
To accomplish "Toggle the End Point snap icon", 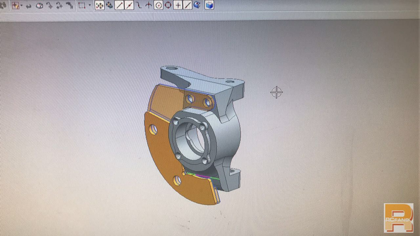I will [x=119, y=5].
